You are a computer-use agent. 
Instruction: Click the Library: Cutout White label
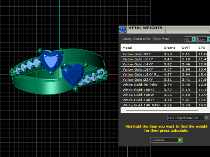coord(146,39)
